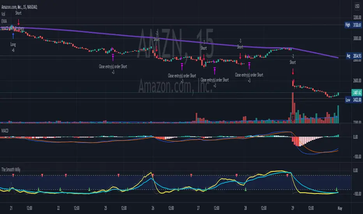Click the Short -3 arrow above the gap-down on 29
The width and height of the screenshot is (363, 214).
coord(293,72)
